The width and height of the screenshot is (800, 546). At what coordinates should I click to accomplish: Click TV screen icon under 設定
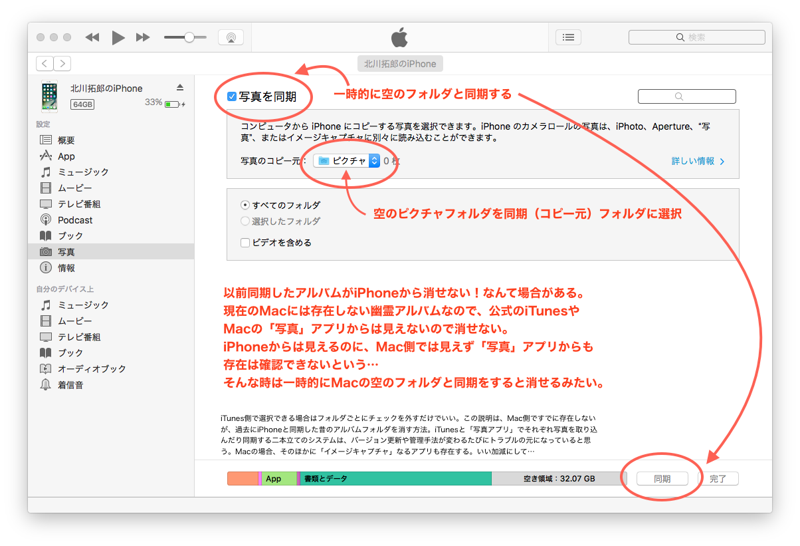point(46,204)
